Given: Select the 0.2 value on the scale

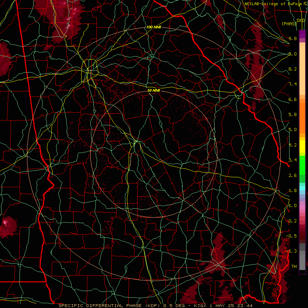Looking at the screenshot, I should pyautogui.click(x=293, y=221).
